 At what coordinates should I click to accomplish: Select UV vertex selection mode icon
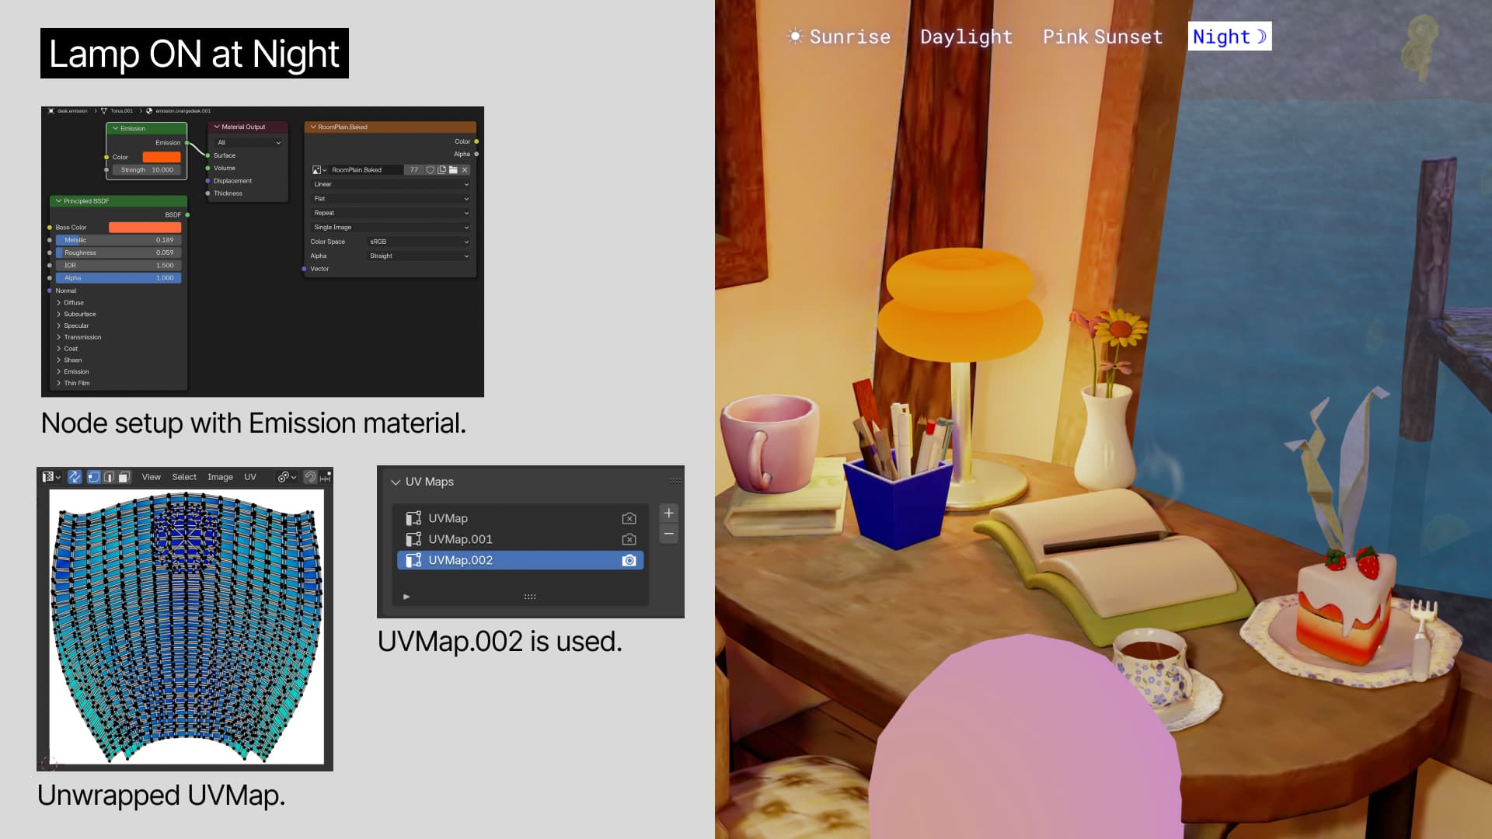tap(93, 477)
